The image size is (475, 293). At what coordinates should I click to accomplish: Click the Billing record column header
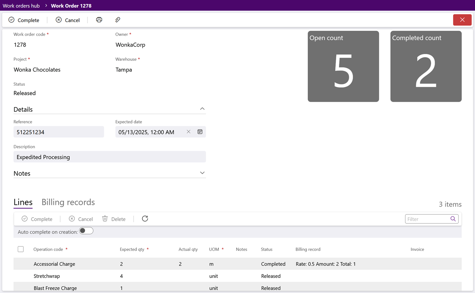pos(308,250)
